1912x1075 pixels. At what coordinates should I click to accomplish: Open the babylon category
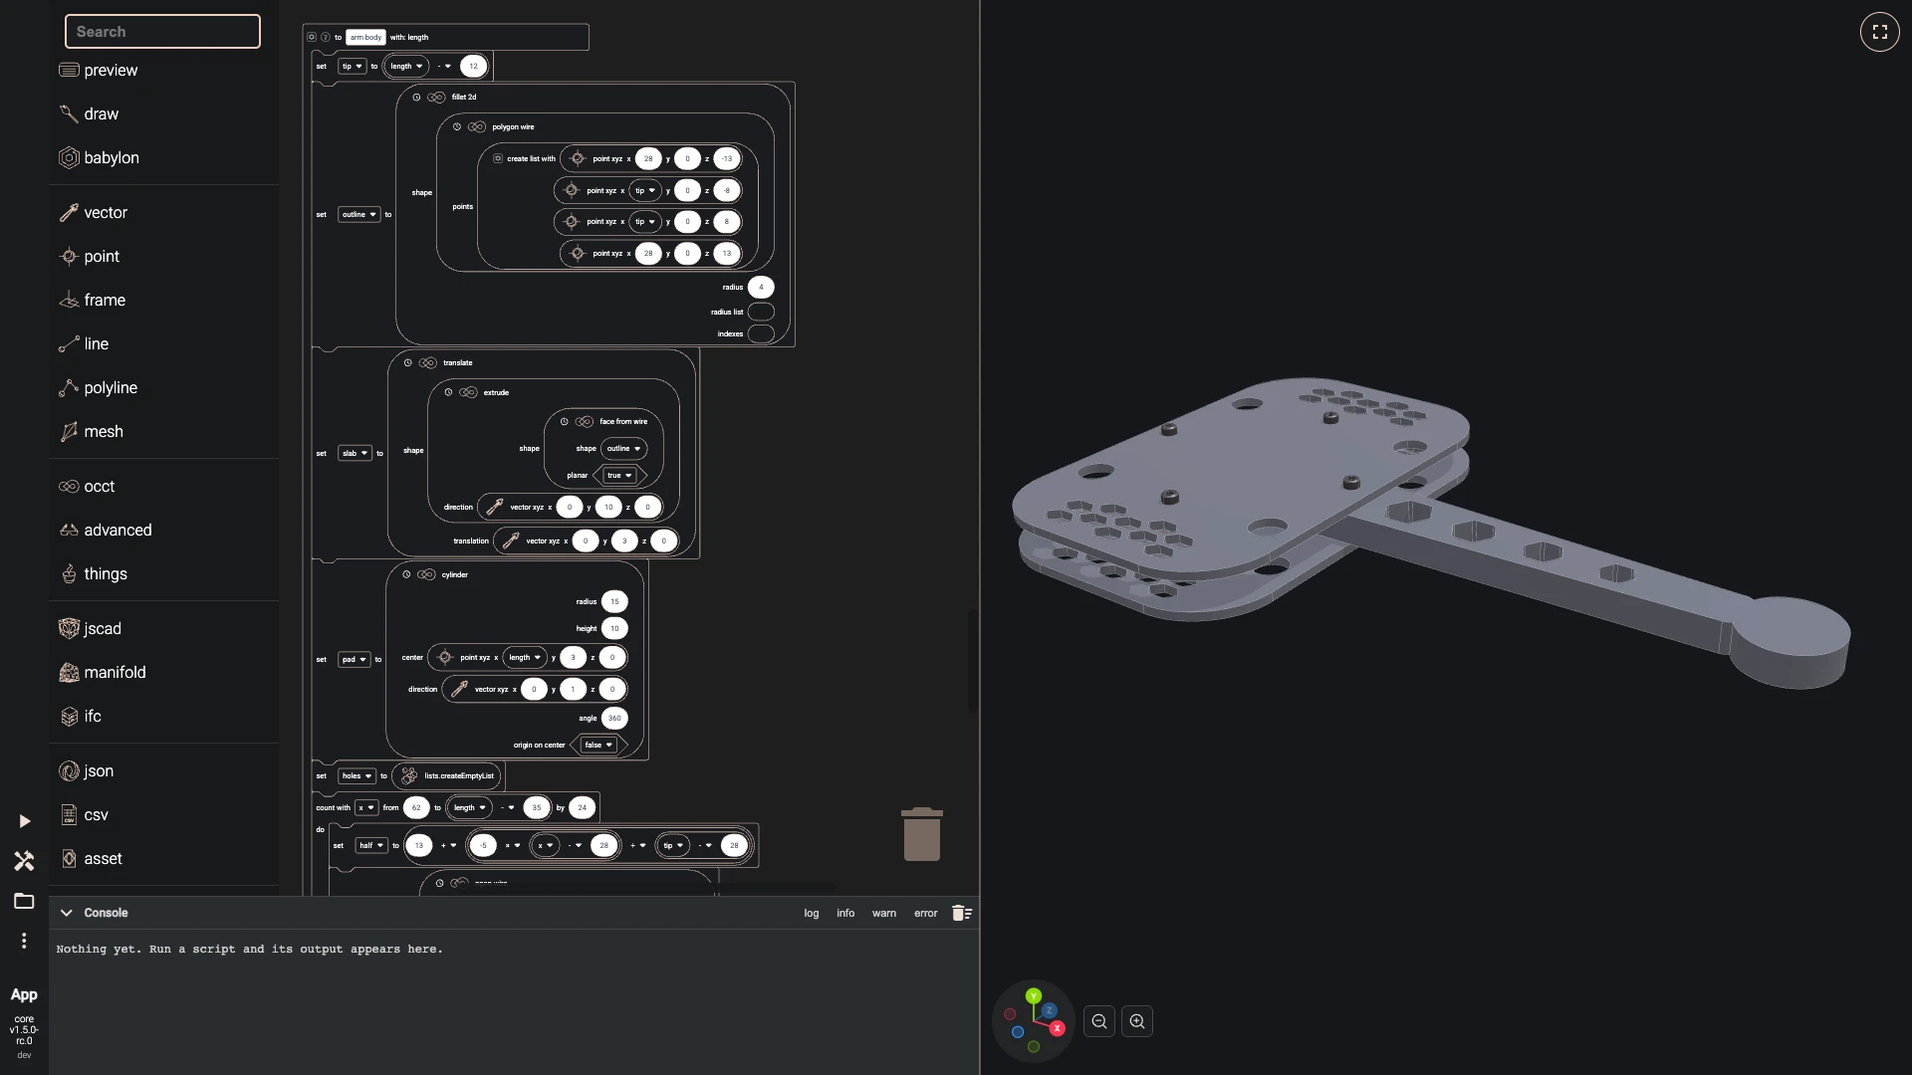pos(99,157)
